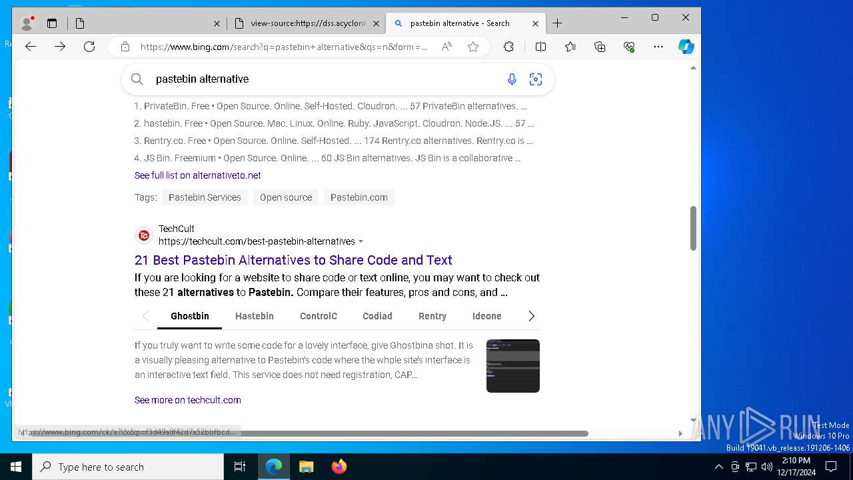Image resolution: width=853 pixels, height=480 pixels.
Task: Refresh the current page
Action: click(x=89, y=47)
